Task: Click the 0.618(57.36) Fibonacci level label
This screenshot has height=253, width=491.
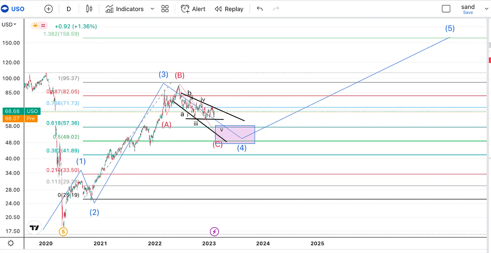Action: (63, 123)
